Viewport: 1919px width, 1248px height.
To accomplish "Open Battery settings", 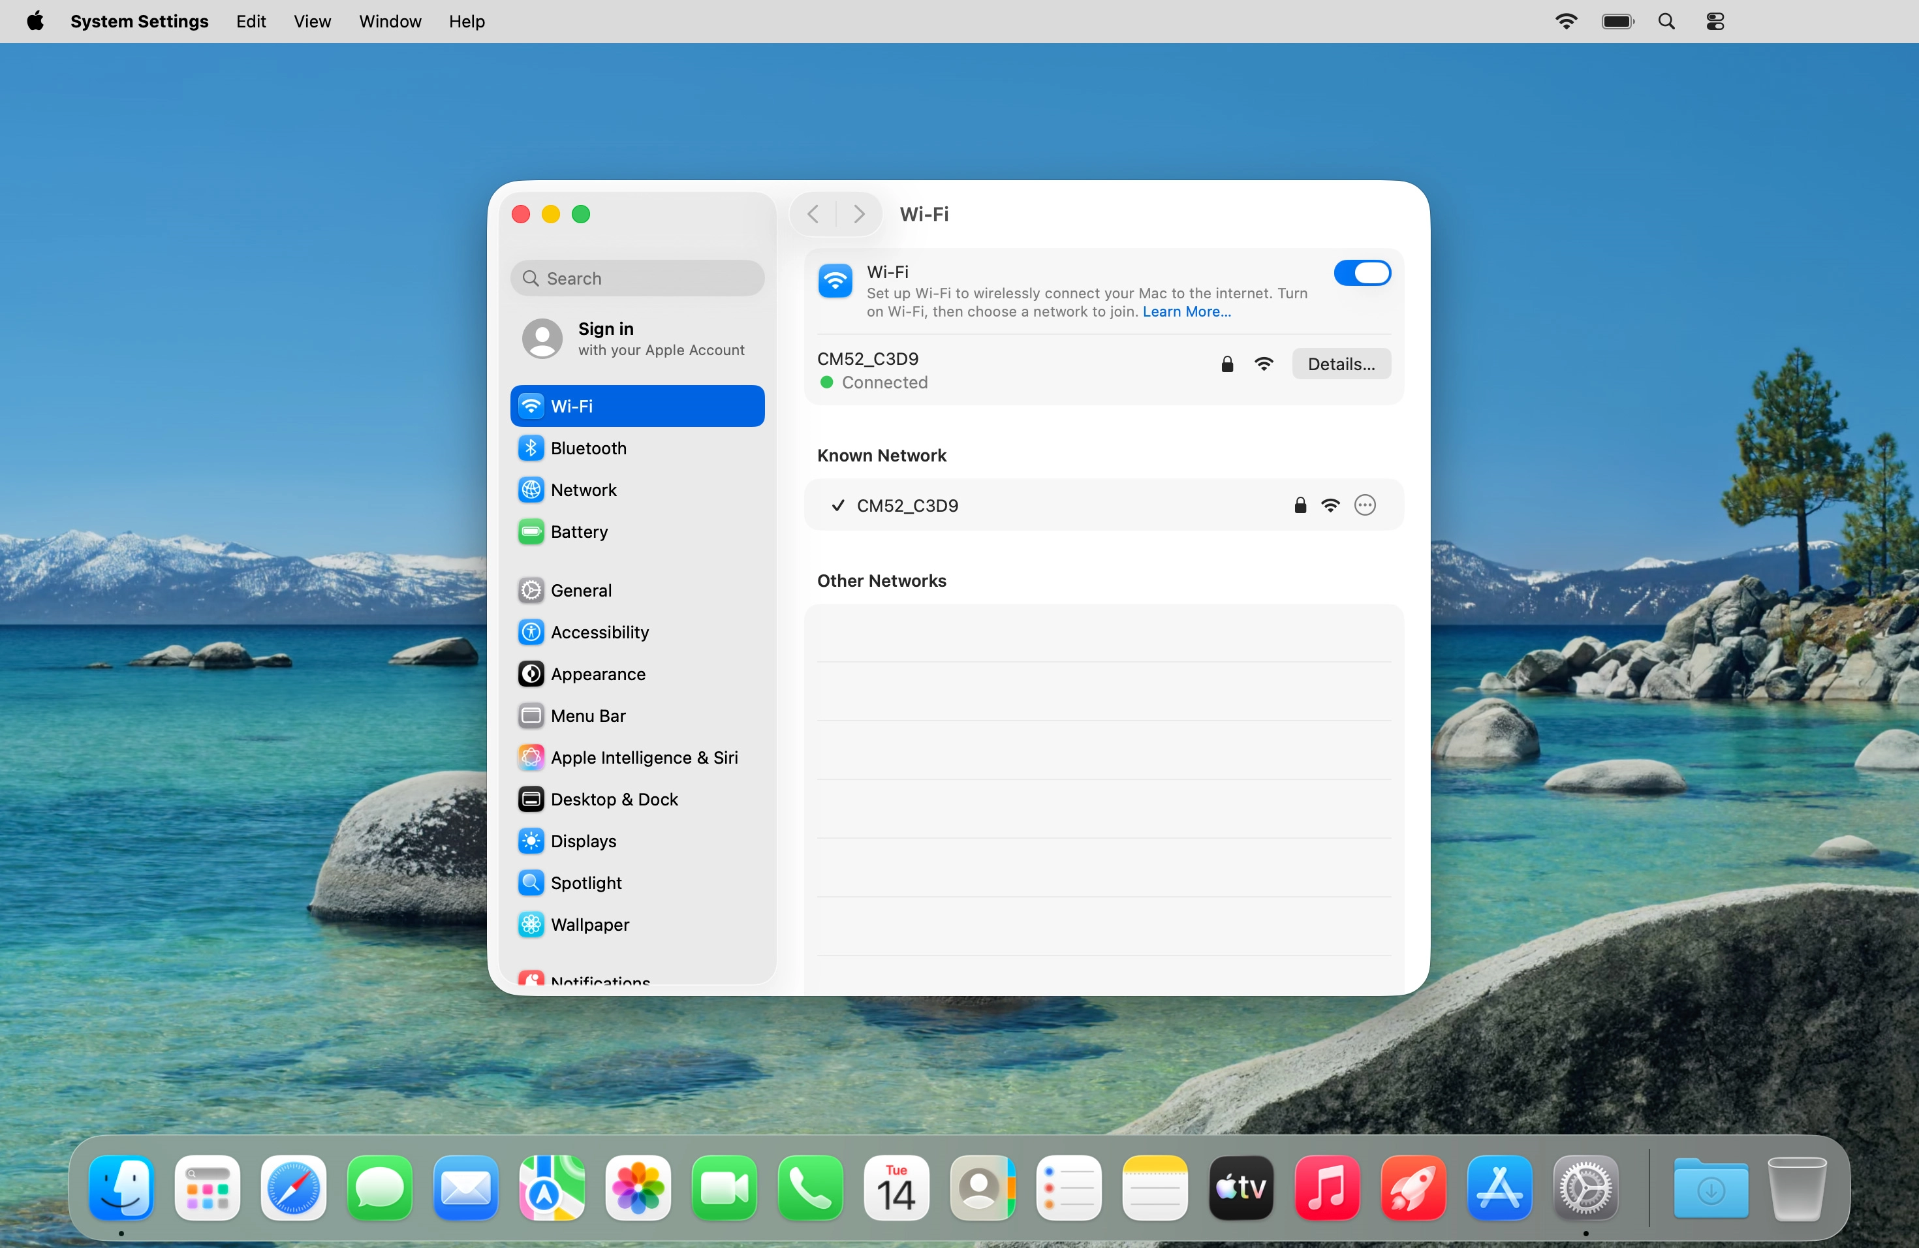I will (579, 532).
